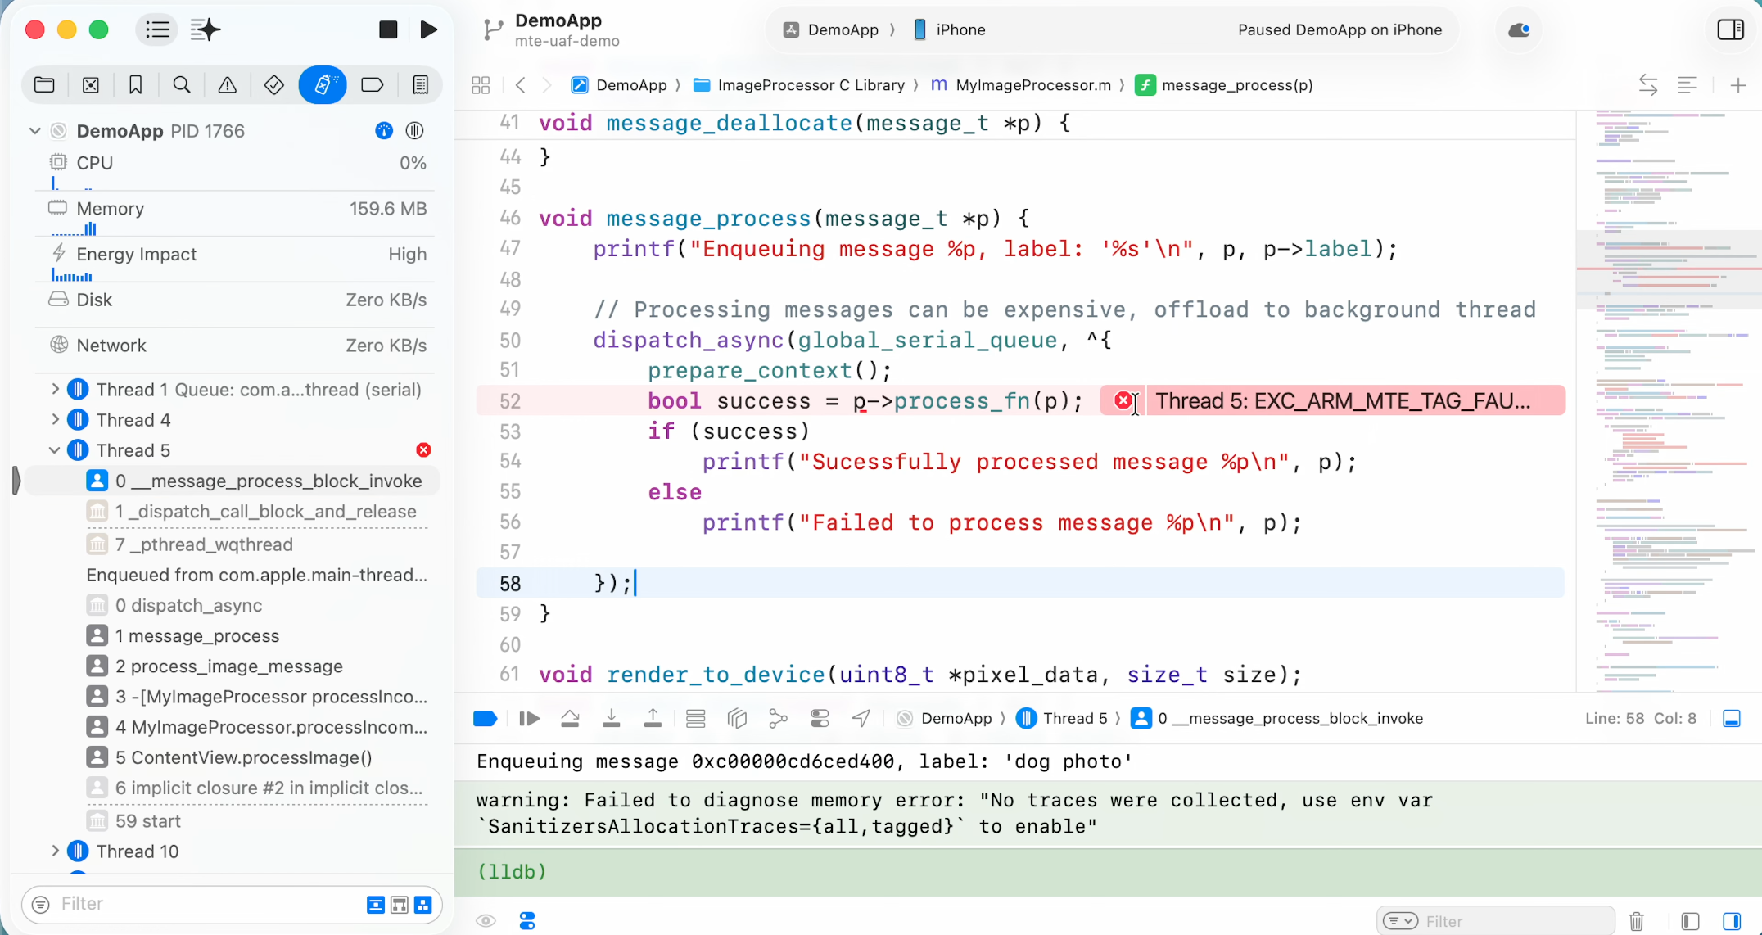This screenshot has height=935, width=1762.
Task: Open the Report navigator
Action: coord(420,85)
